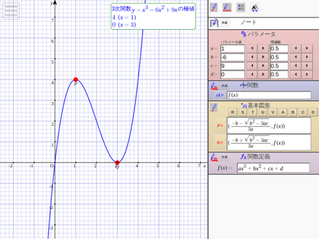319x239 pixels.
Task: Select point button C in 基本図形
Action: pyautogui.click(x=303, y=112)
